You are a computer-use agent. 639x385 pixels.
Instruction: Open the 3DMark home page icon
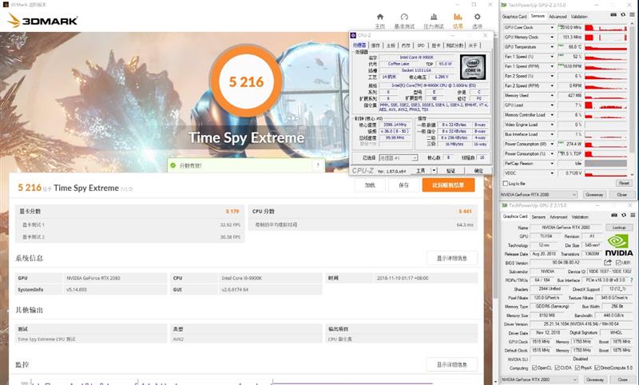(x=380, y=17)
